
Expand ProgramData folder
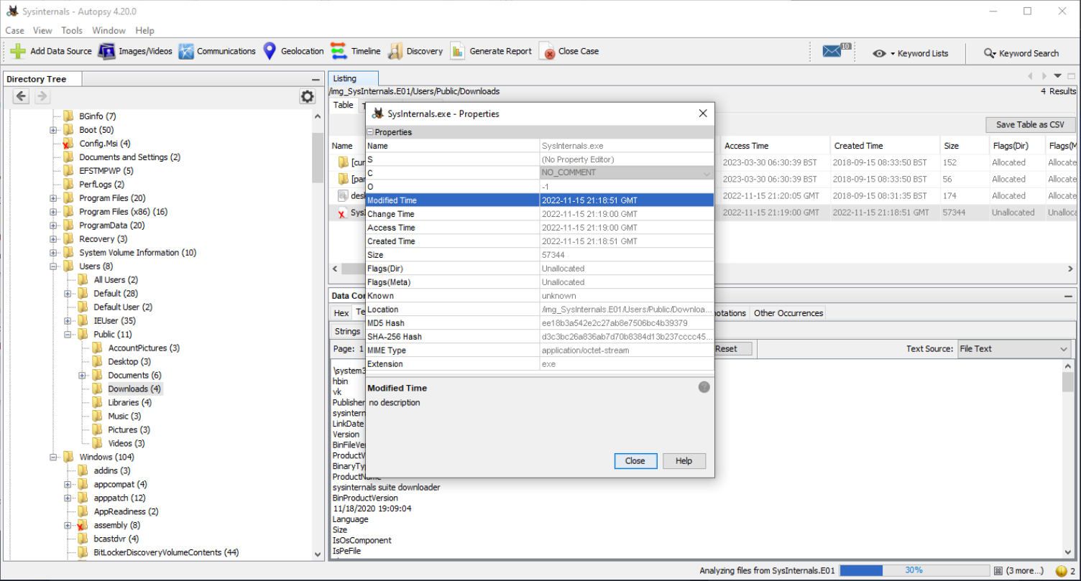(54, 226)
